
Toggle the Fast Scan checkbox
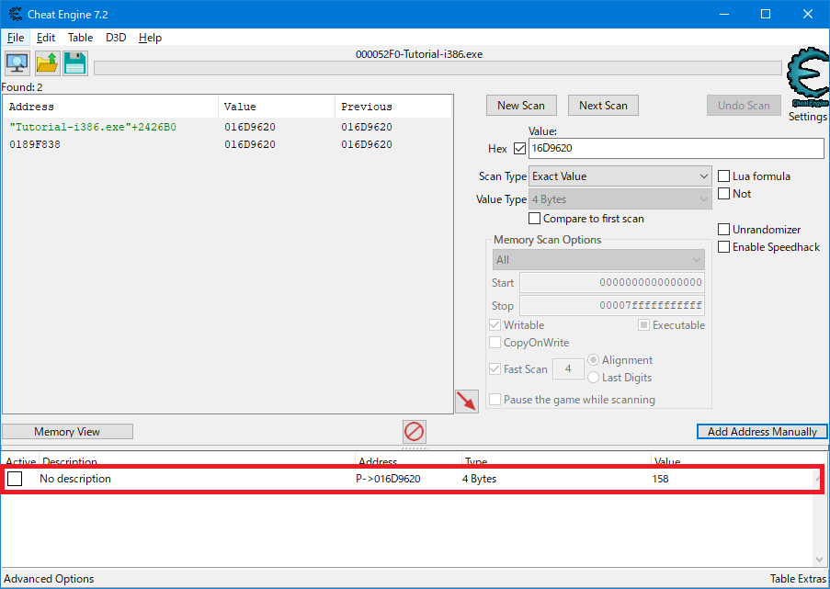coord(495,368)
